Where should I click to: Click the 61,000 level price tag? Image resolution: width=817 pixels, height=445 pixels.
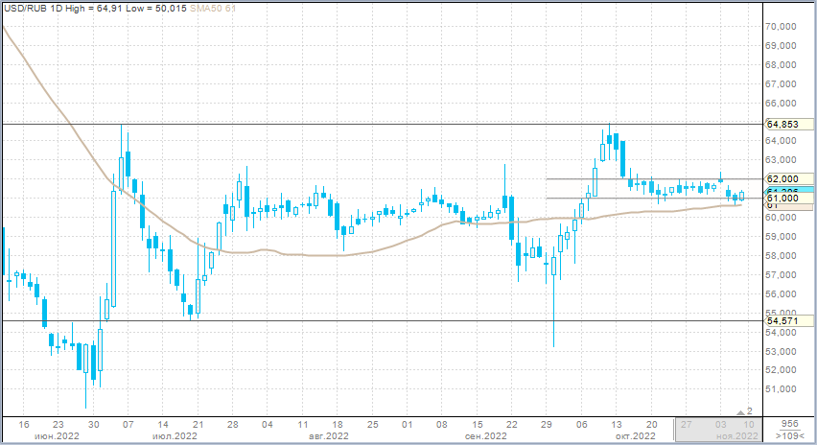783,199
